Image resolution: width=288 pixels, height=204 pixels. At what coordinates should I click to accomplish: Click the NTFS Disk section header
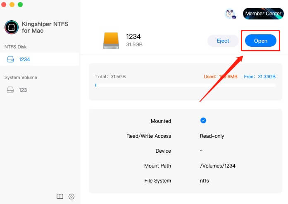(15, 47)
